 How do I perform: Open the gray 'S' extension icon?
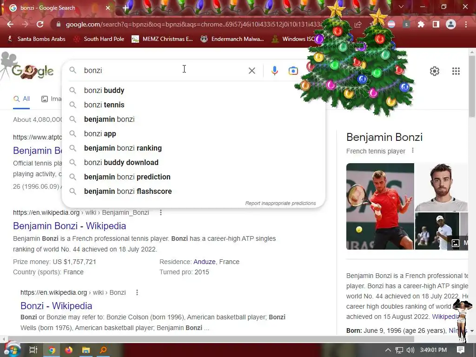[406, 24]
